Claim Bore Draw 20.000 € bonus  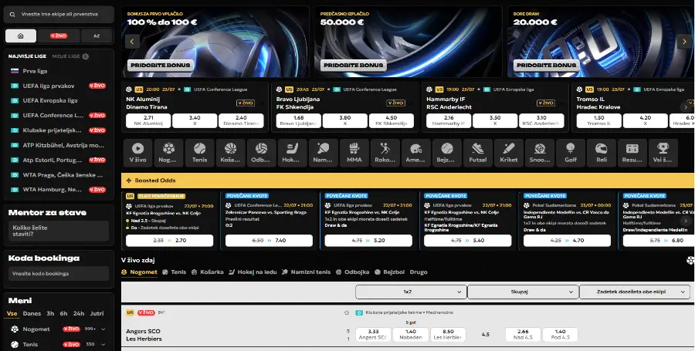pyautogui.click(x=547, y=65)
